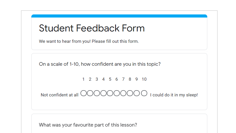Click 'I could do it in my sleep!' label
This screenshot has height=133, width=236.
(174, 95)
